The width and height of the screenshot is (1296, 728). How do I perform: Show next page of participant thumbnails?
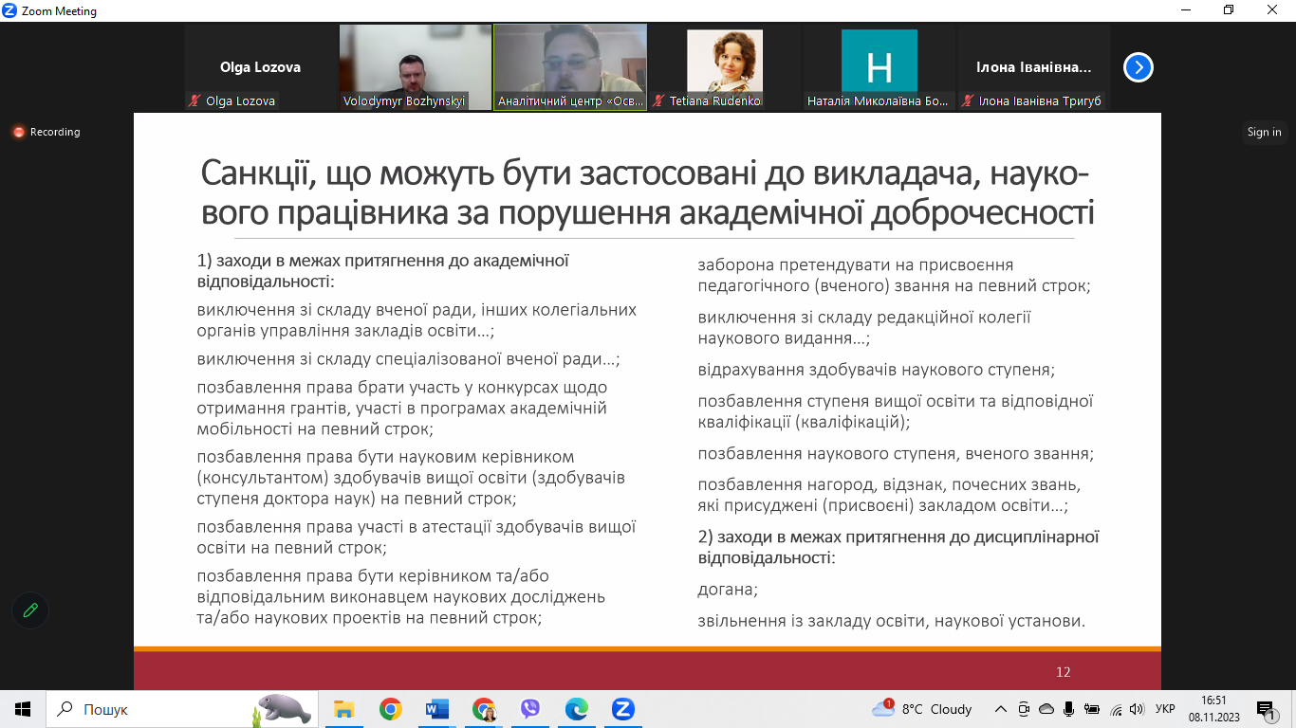(1139, 67)
